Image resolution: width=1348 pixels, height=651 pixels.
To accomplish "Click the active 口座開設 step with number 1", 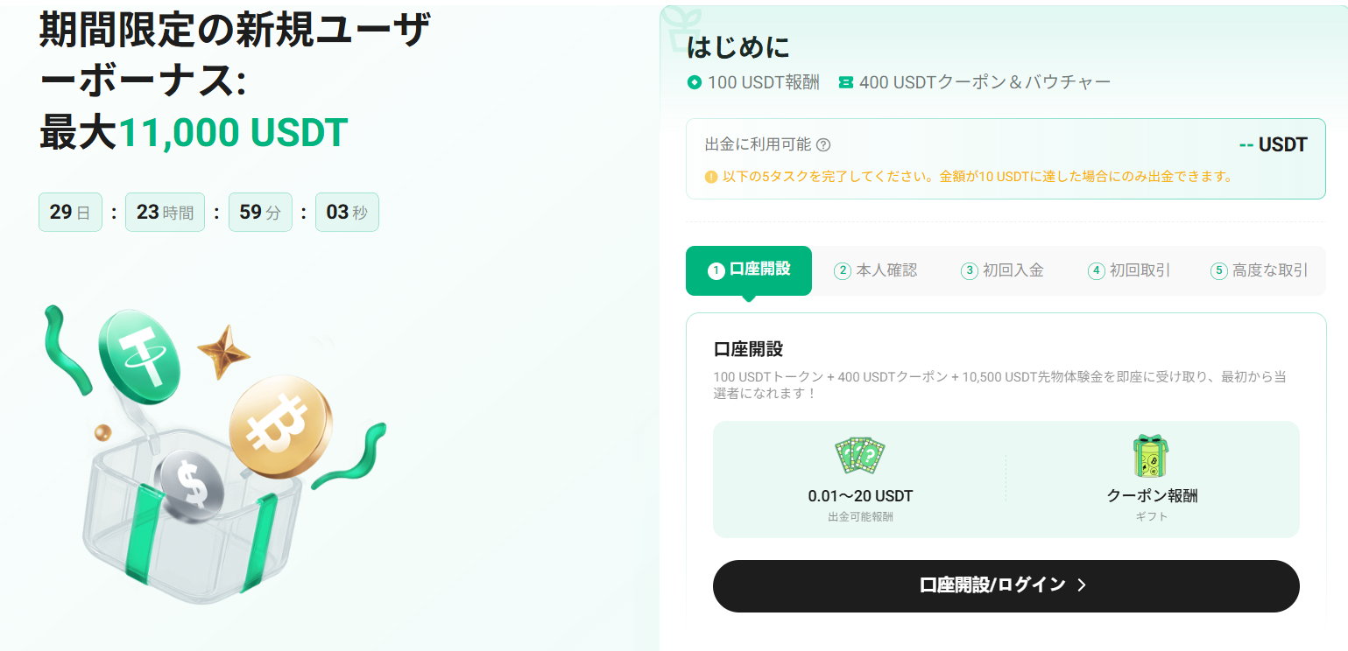I will [749, 270].
